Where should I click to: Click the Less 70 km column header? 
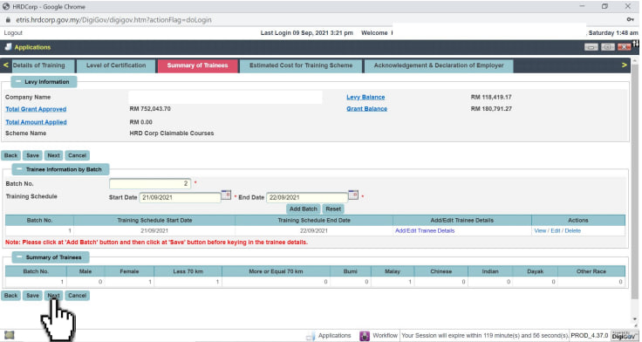tap(188, 271)
